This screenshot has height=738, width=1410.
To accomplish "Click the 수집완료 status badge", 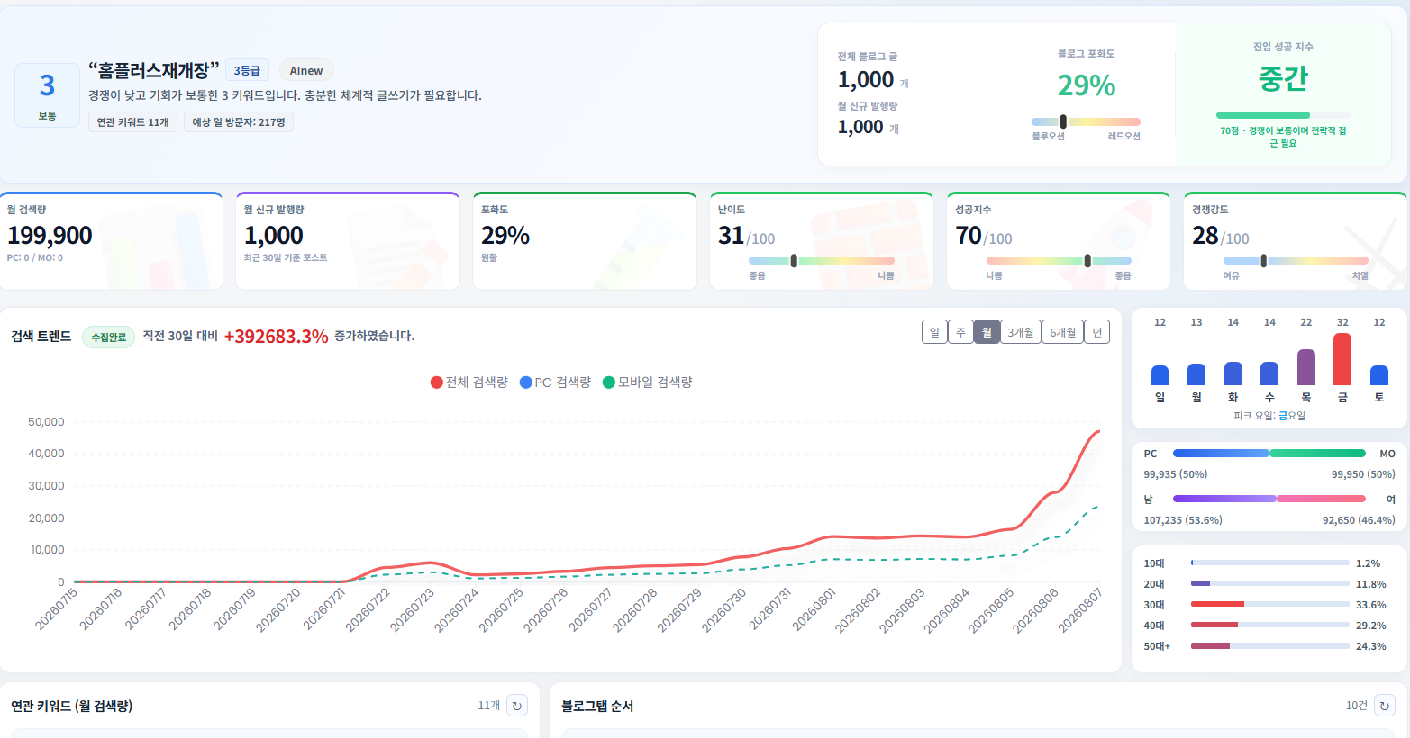I will [109, 337].
